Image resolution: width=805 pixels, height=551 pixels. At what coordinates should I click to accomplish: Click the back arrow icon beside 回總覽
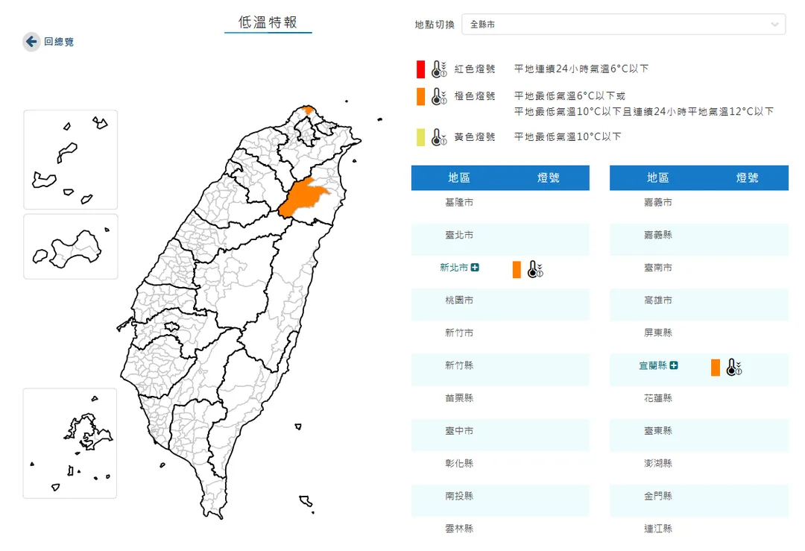coord(31,42)
